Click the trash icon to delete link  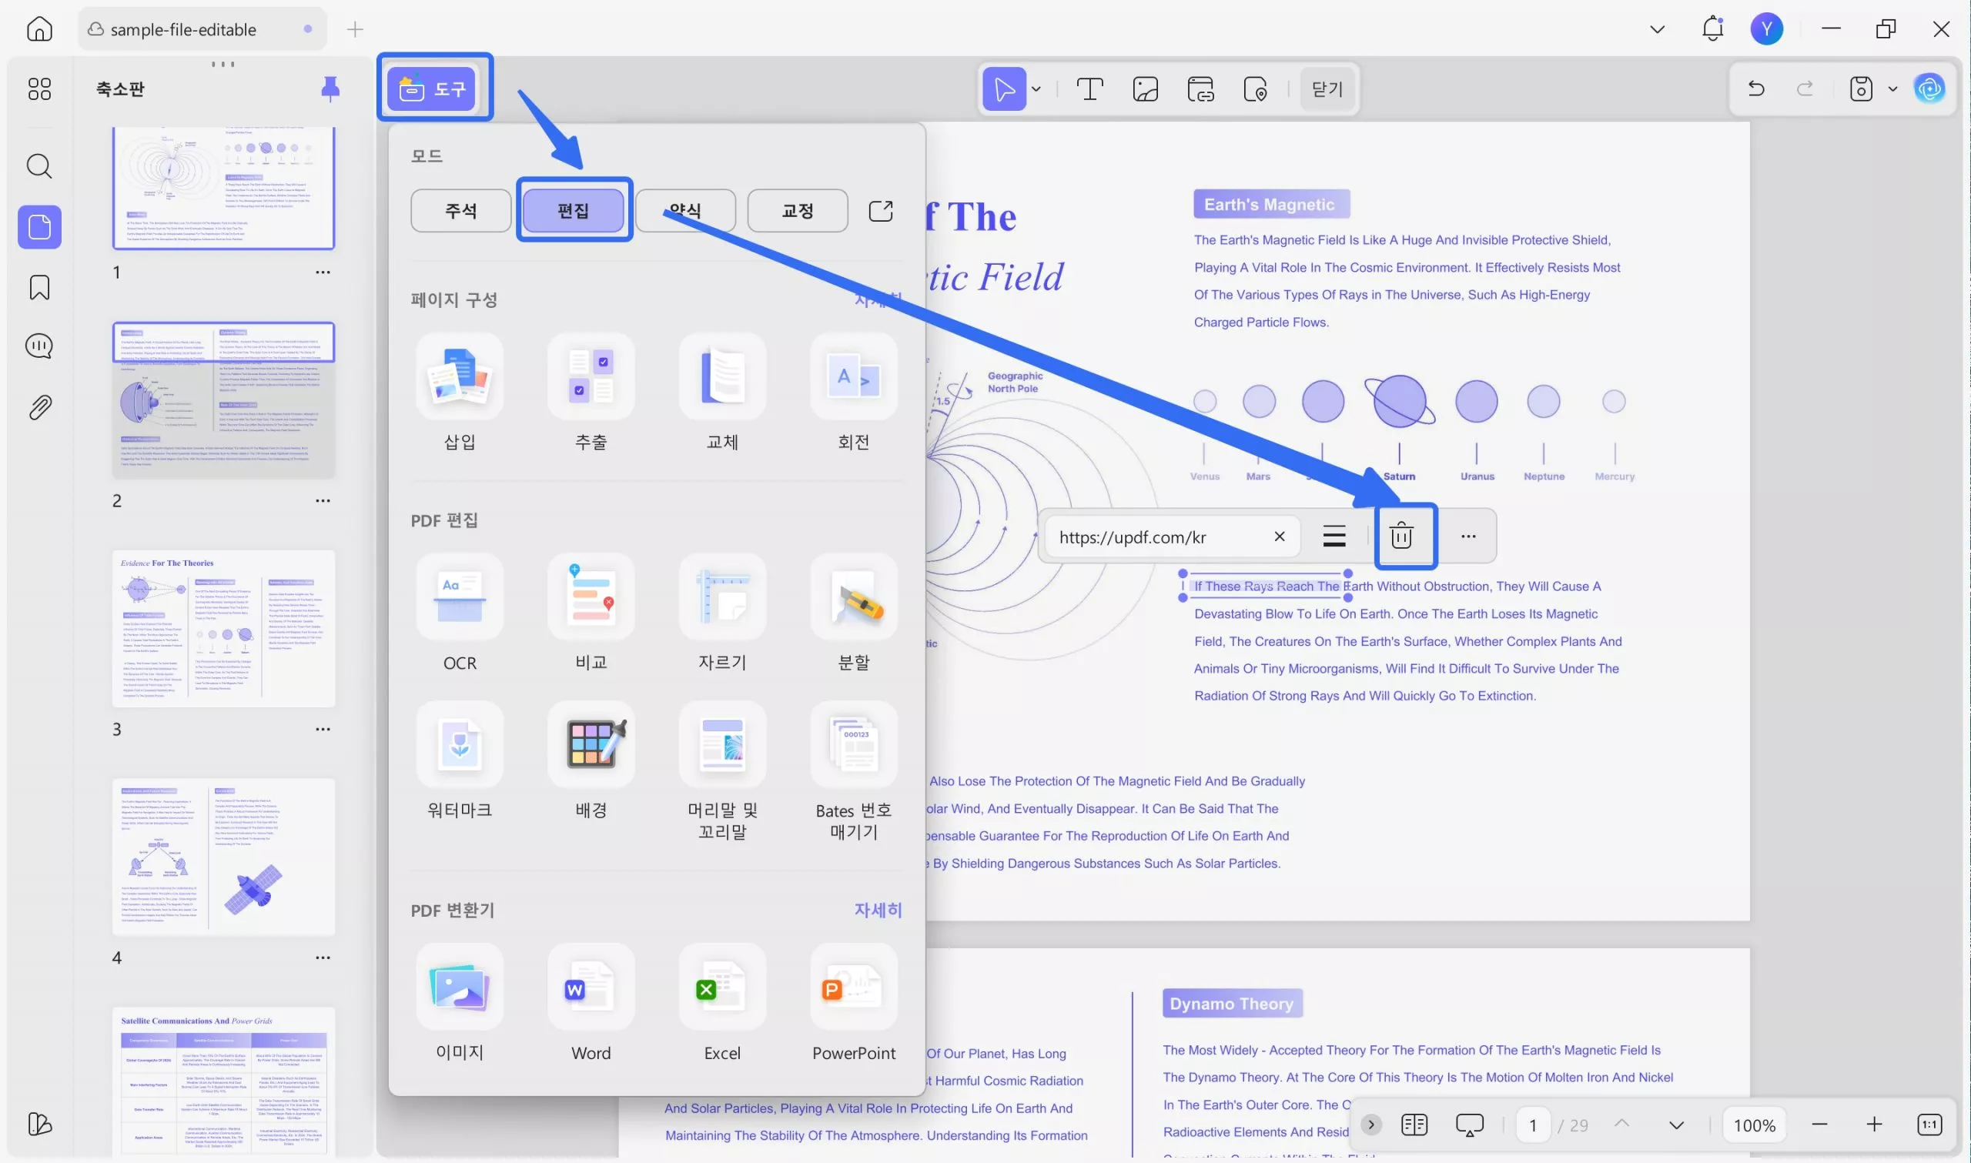(x=1400, y=536)
